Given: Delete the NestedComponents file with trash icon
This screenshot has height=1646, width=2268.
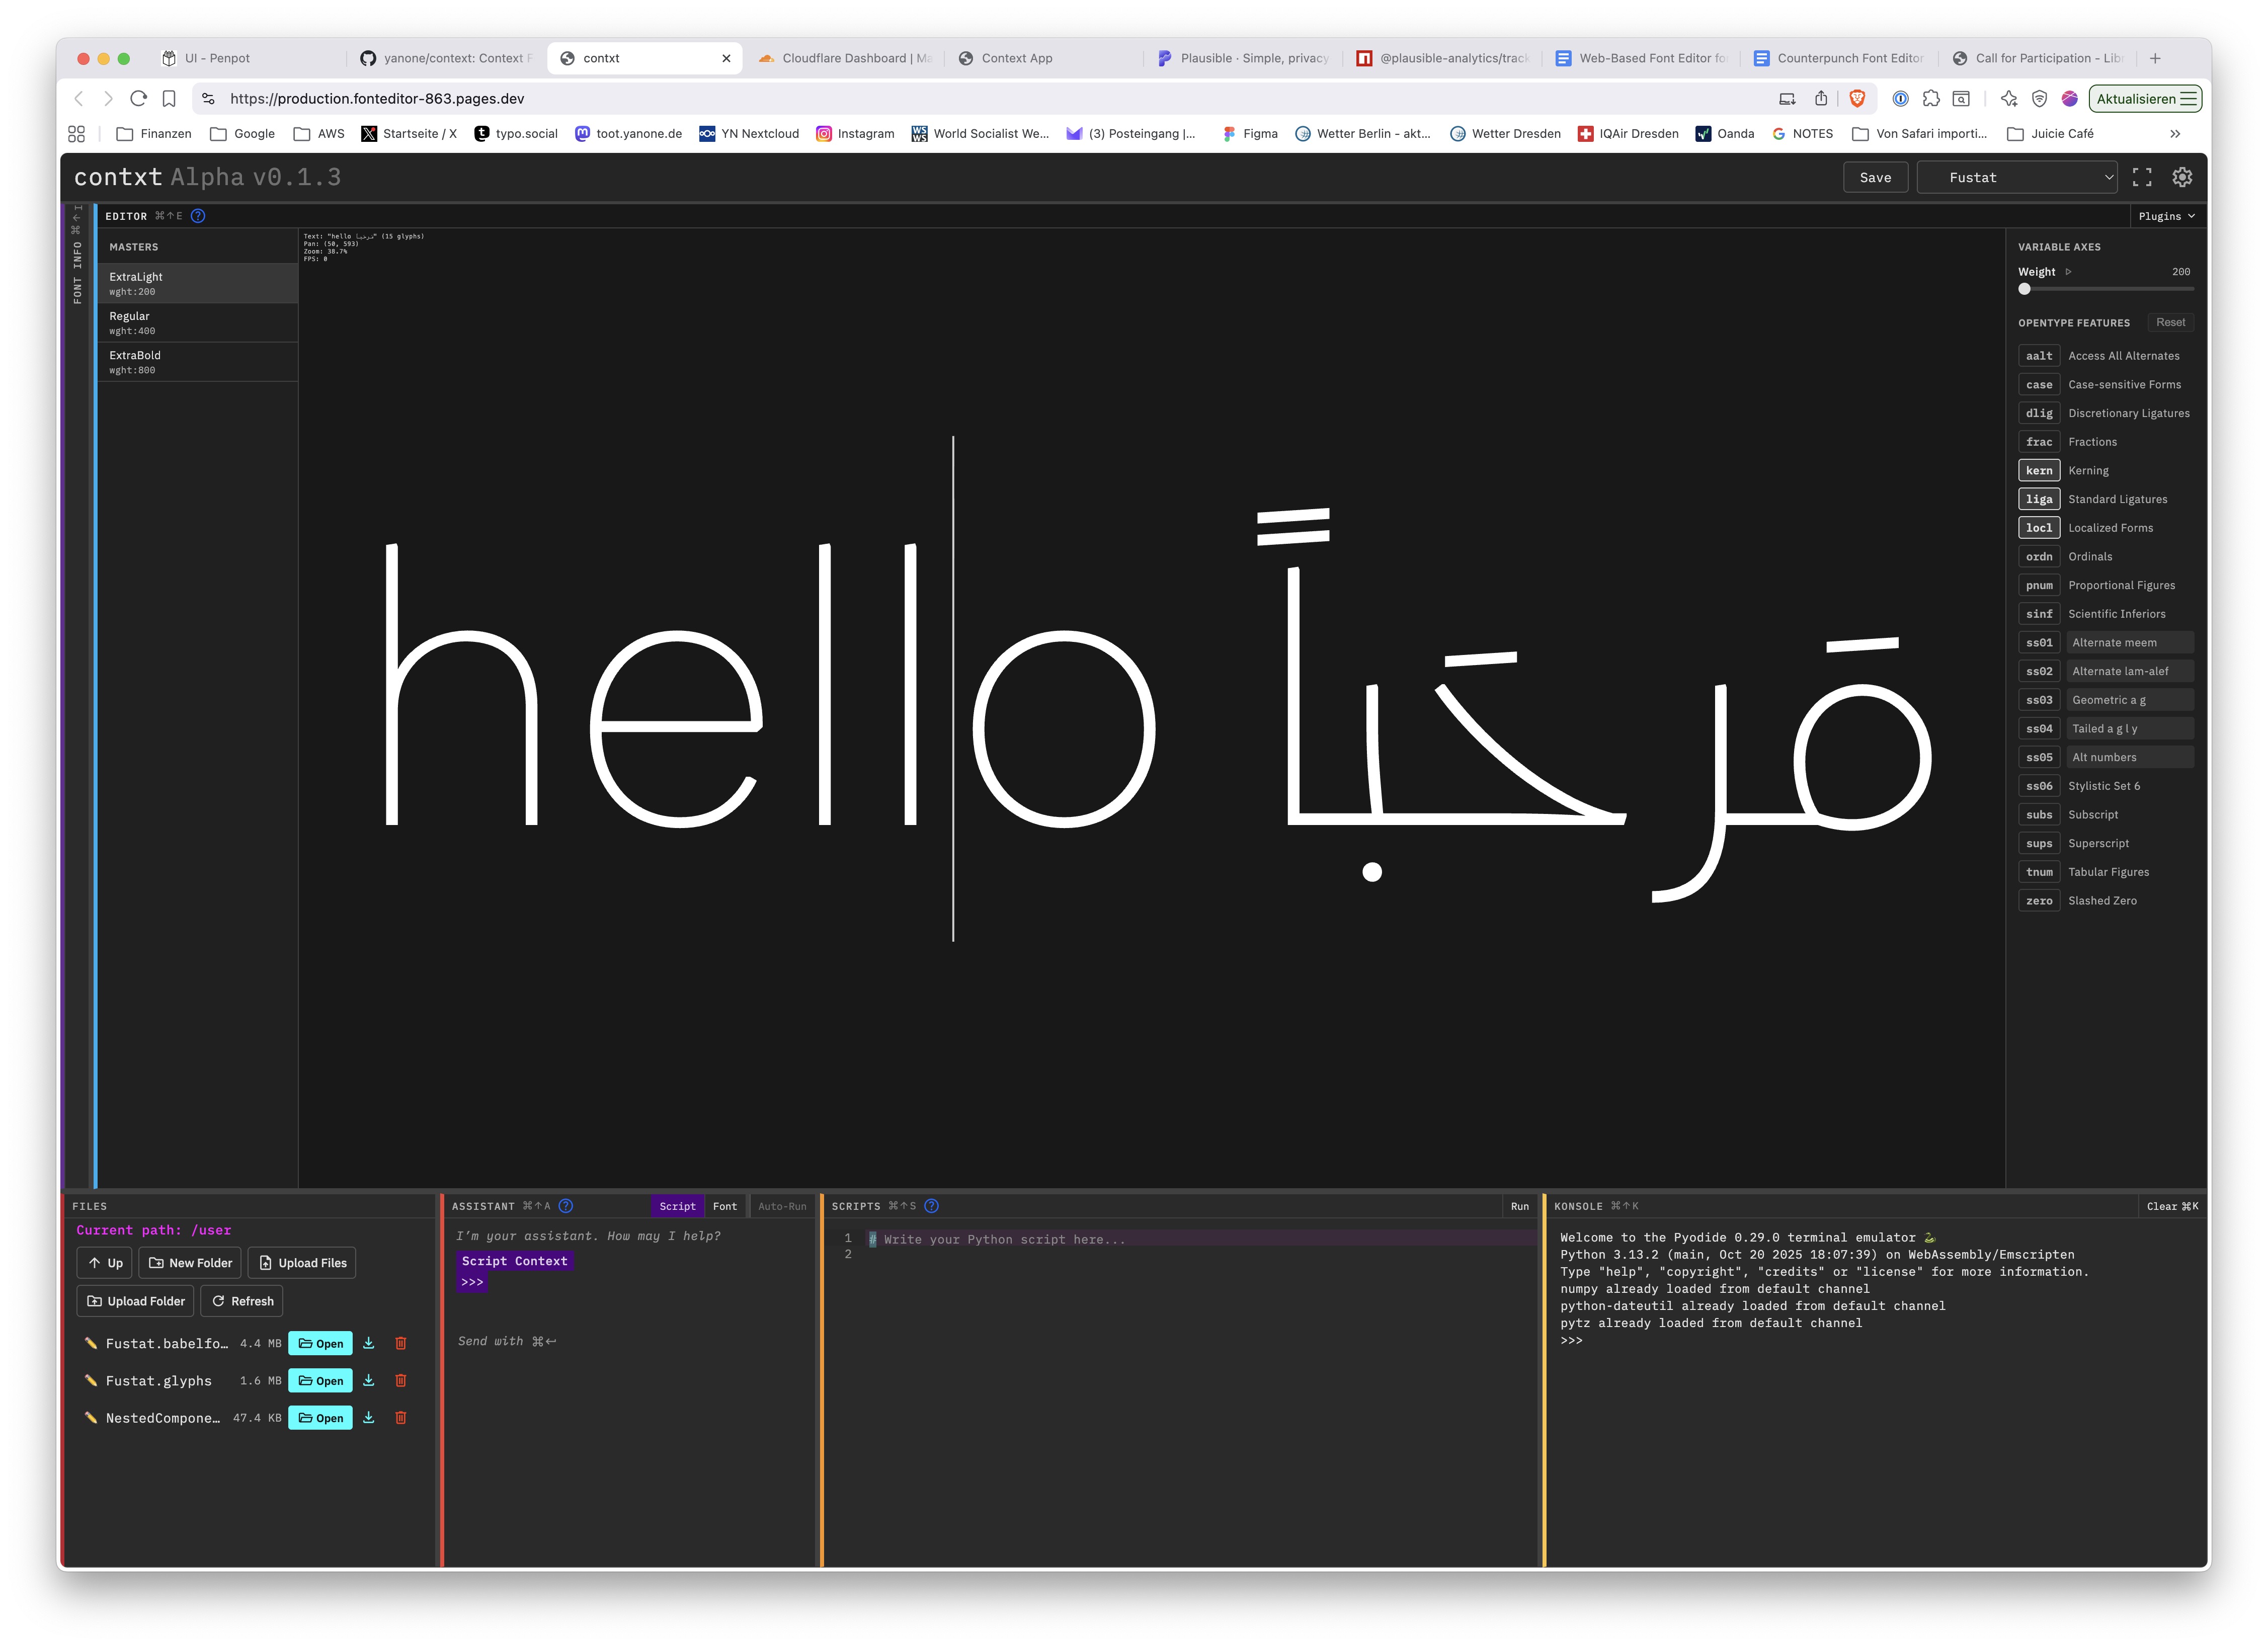Looking at the screenshot, I should [x=401, y=1417].
